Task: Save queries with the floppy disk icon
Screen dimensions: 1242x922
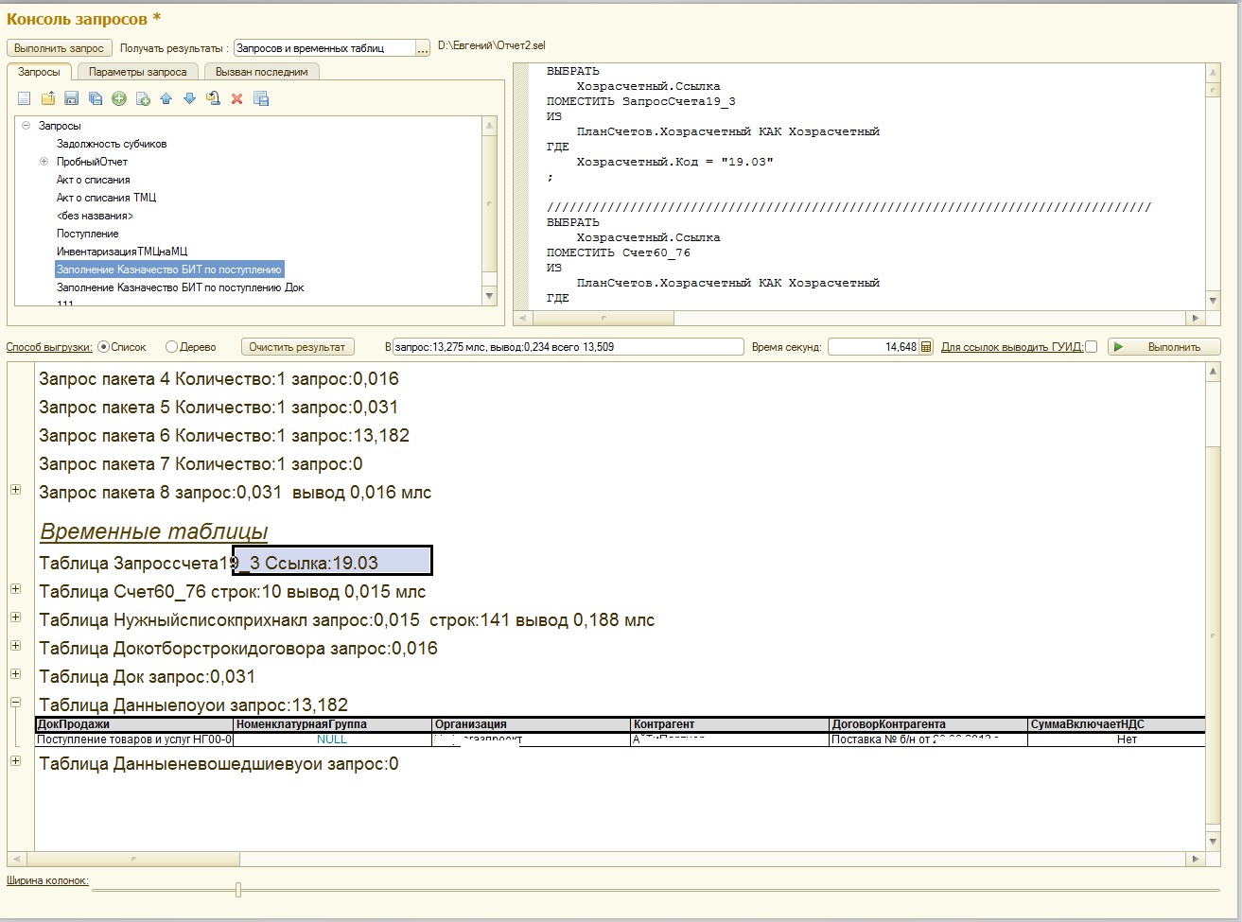Action: [x=72, y=98]
